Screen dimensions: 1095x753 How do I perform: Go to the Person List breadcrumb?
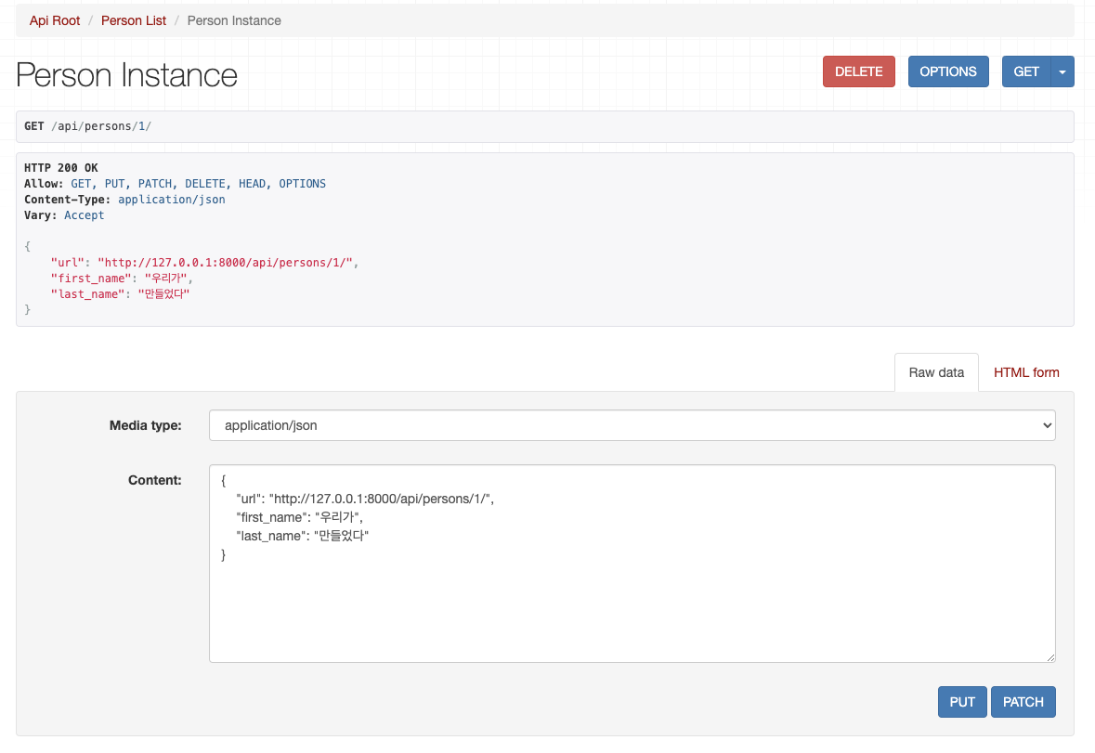coord(134,21)
